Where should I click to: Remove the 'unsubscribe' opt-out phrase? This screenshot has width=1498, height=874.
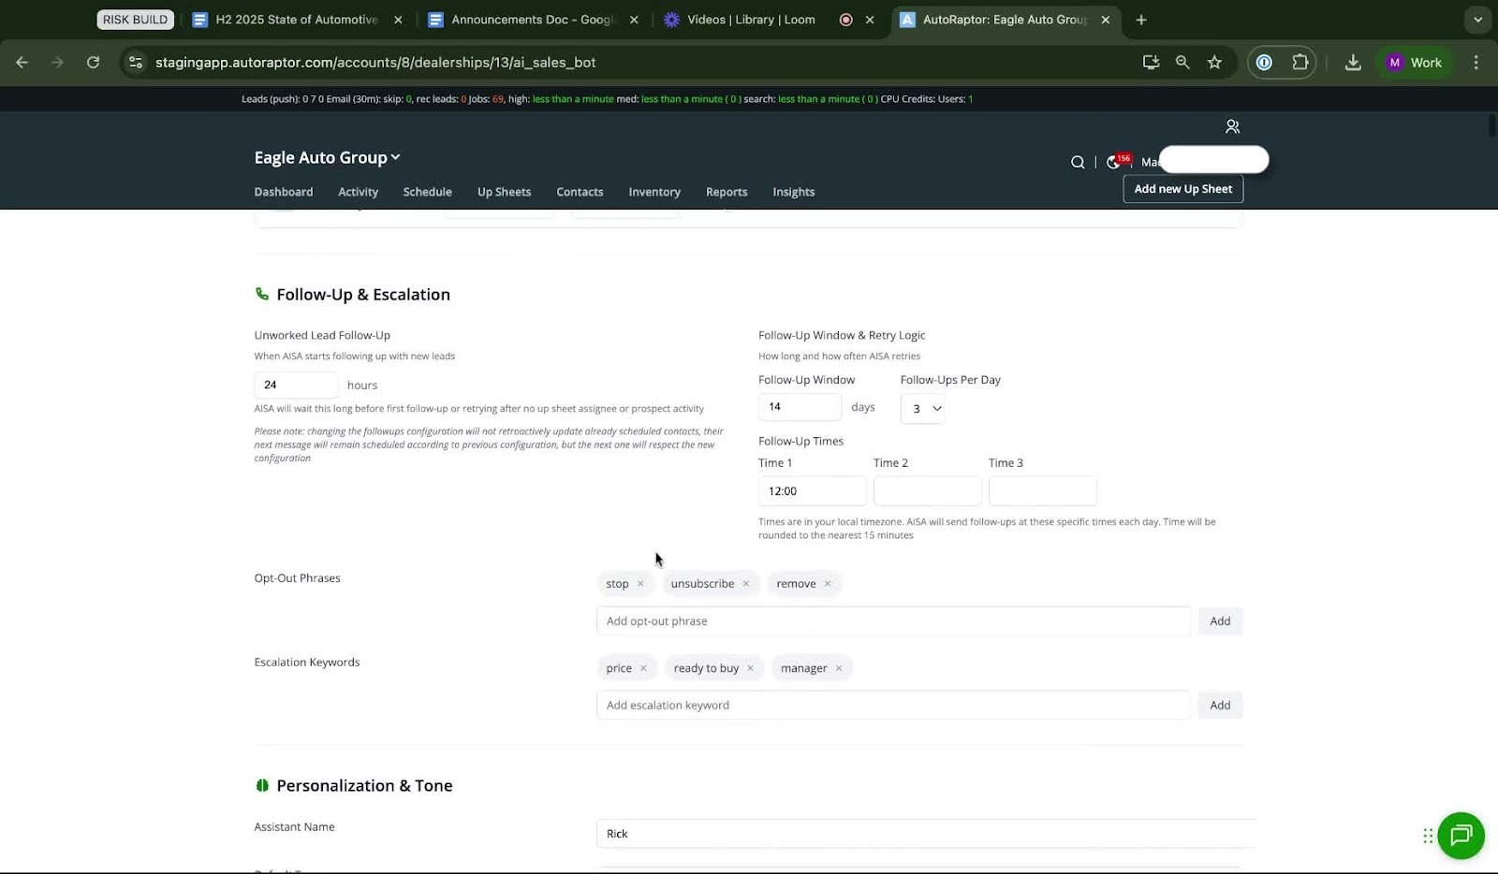746,584
